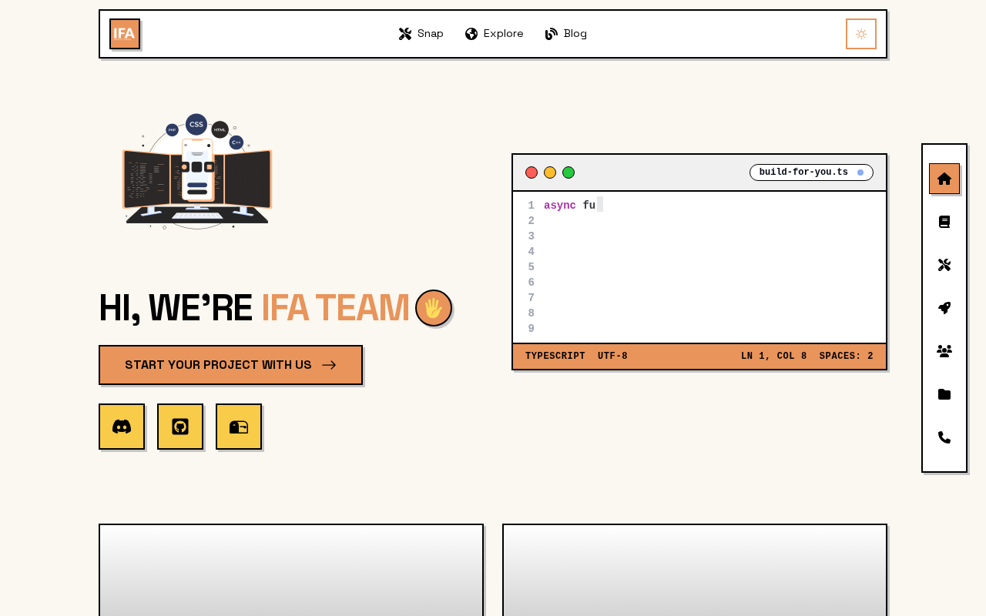The width and height of the screenshot is (986, 616).
Task: Click line number 9 in code editor
Action: (x=532, y=329)
